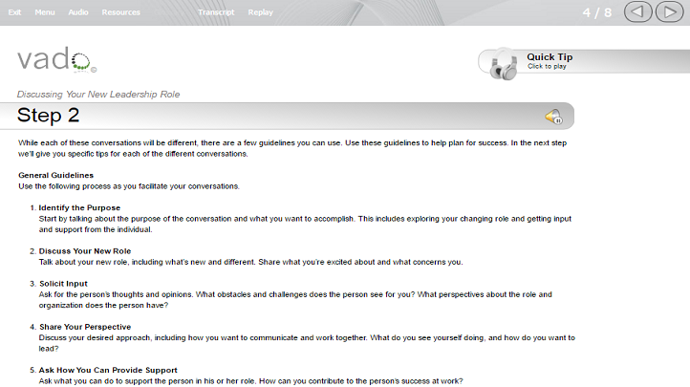Image resolution: width=690 pixels, height=387 pixels.
Task: Click the 4 / 8 page counter
Action: [x=597, y=12]
